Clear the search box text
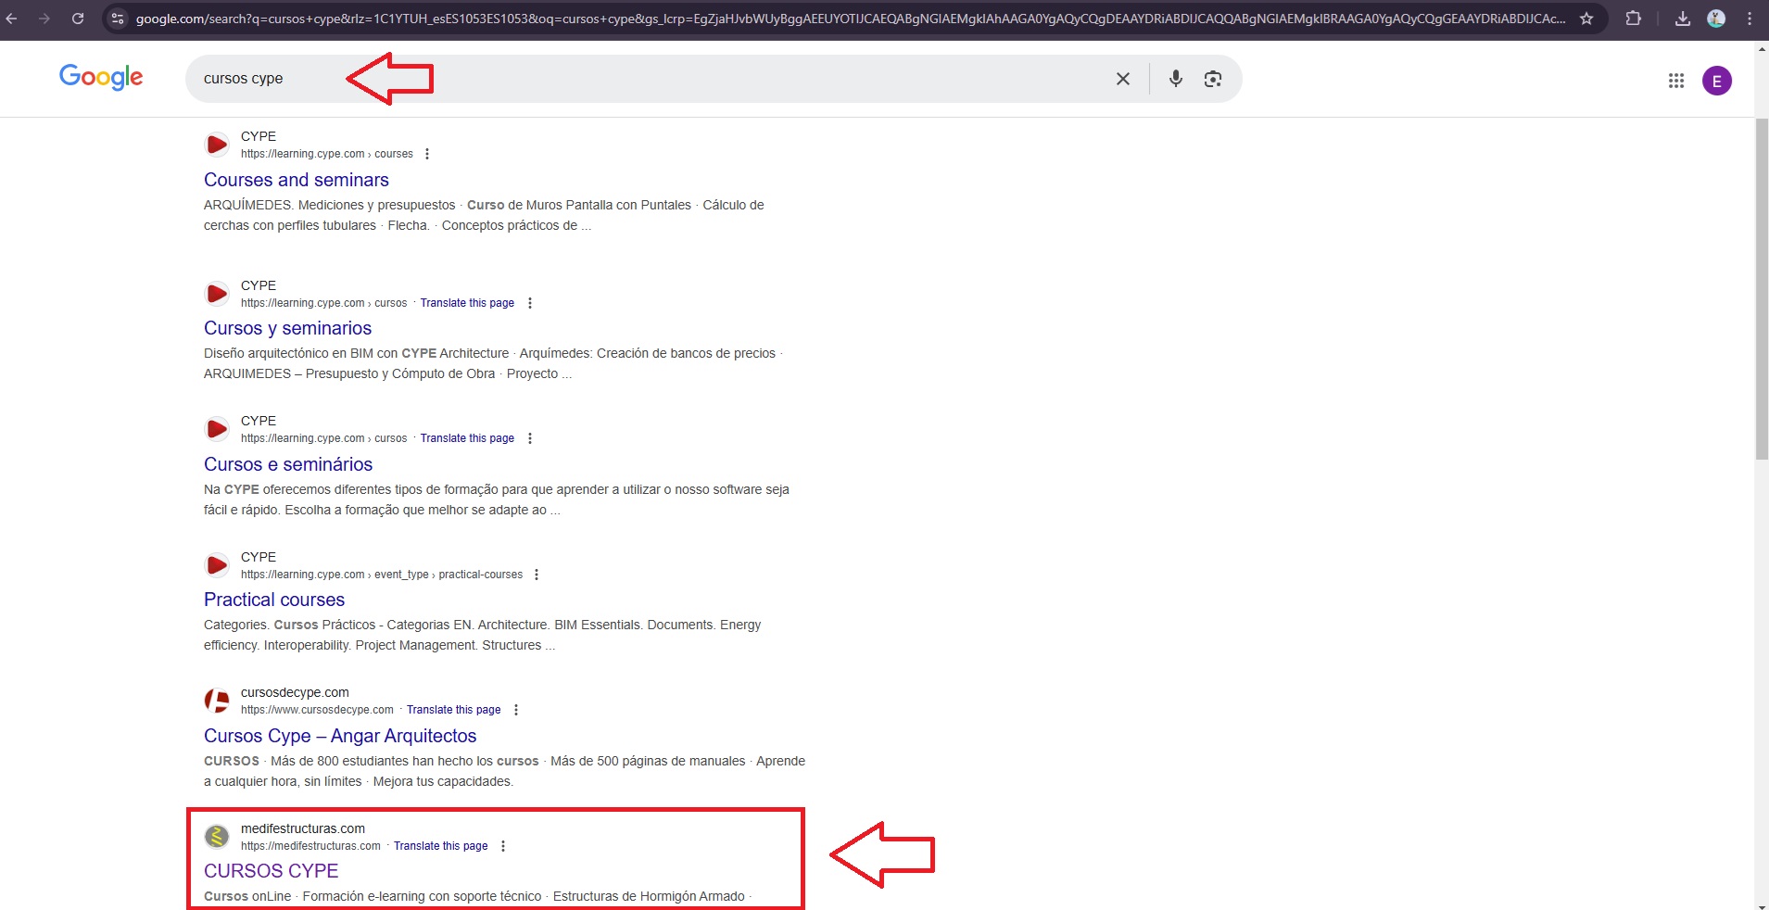Viewport: 1769px width, 910px height. click(x=1122, y=79)
